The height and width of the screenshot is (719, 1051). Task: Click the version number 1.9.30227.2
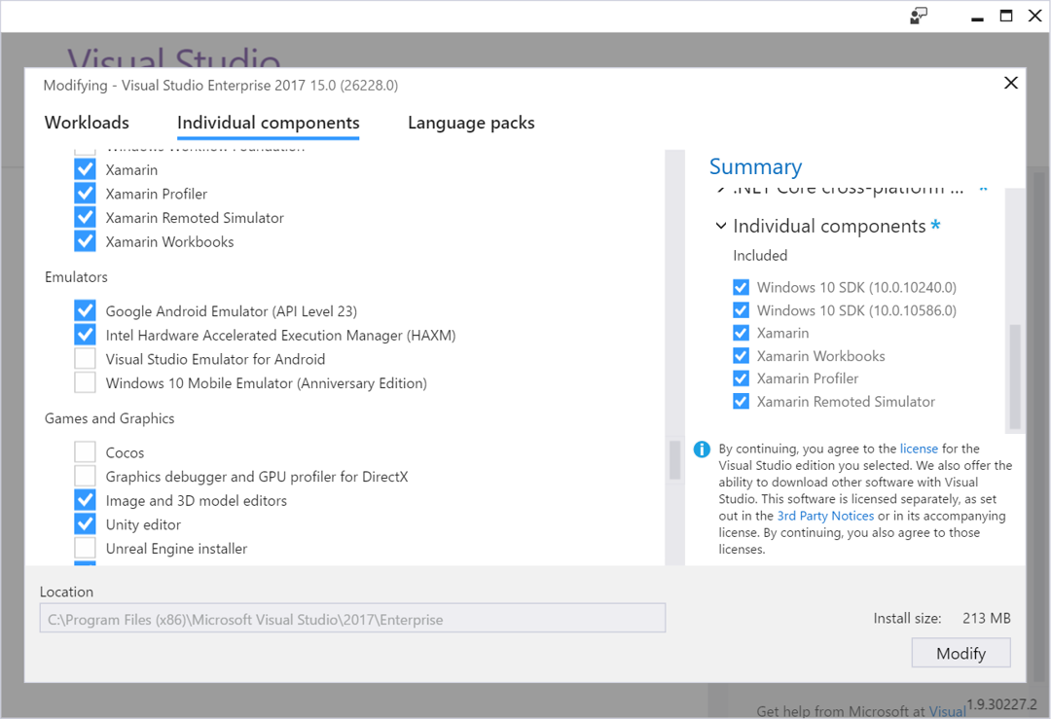pyautogui.click(x=1001, y=703)
